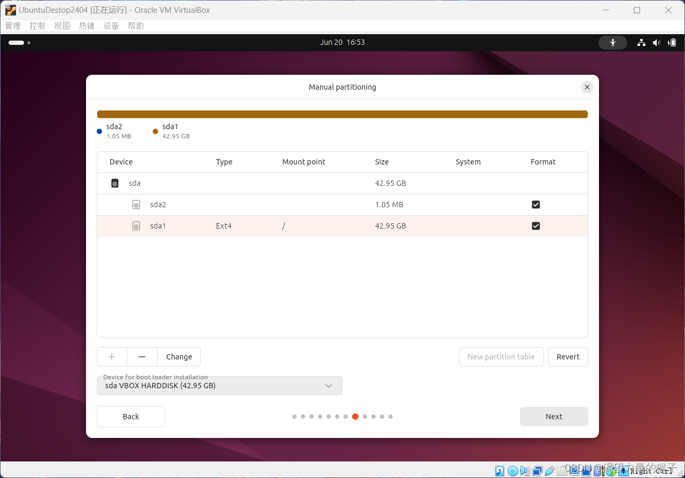Uncheck the Format checkbox for sda1
The width and height of the screenshot is (685, 478).
[536, 226]
